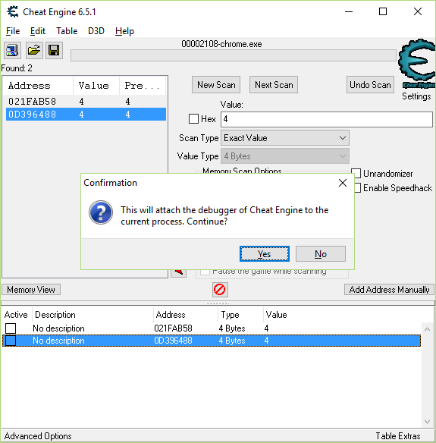
Task: Activate the 0D396488 entry checkbox
Action: [11, 341]
